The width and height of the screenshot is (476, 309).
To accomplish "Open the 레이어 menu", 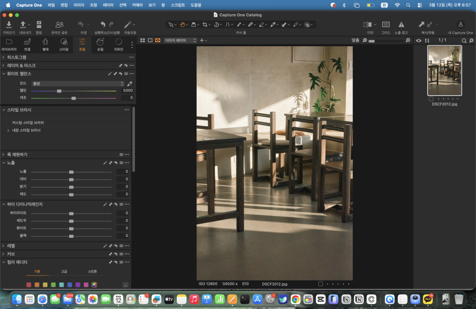I will point(108,5).
